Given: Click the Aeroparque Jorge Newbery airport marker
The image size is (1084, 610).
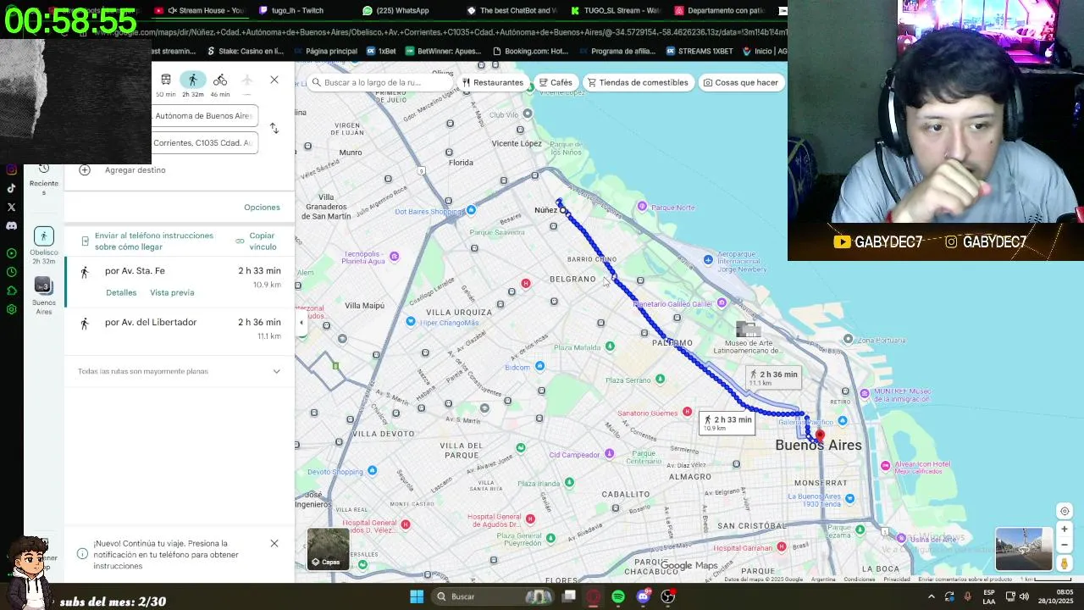Looking at the screenshot, I should tap(708, 259).
